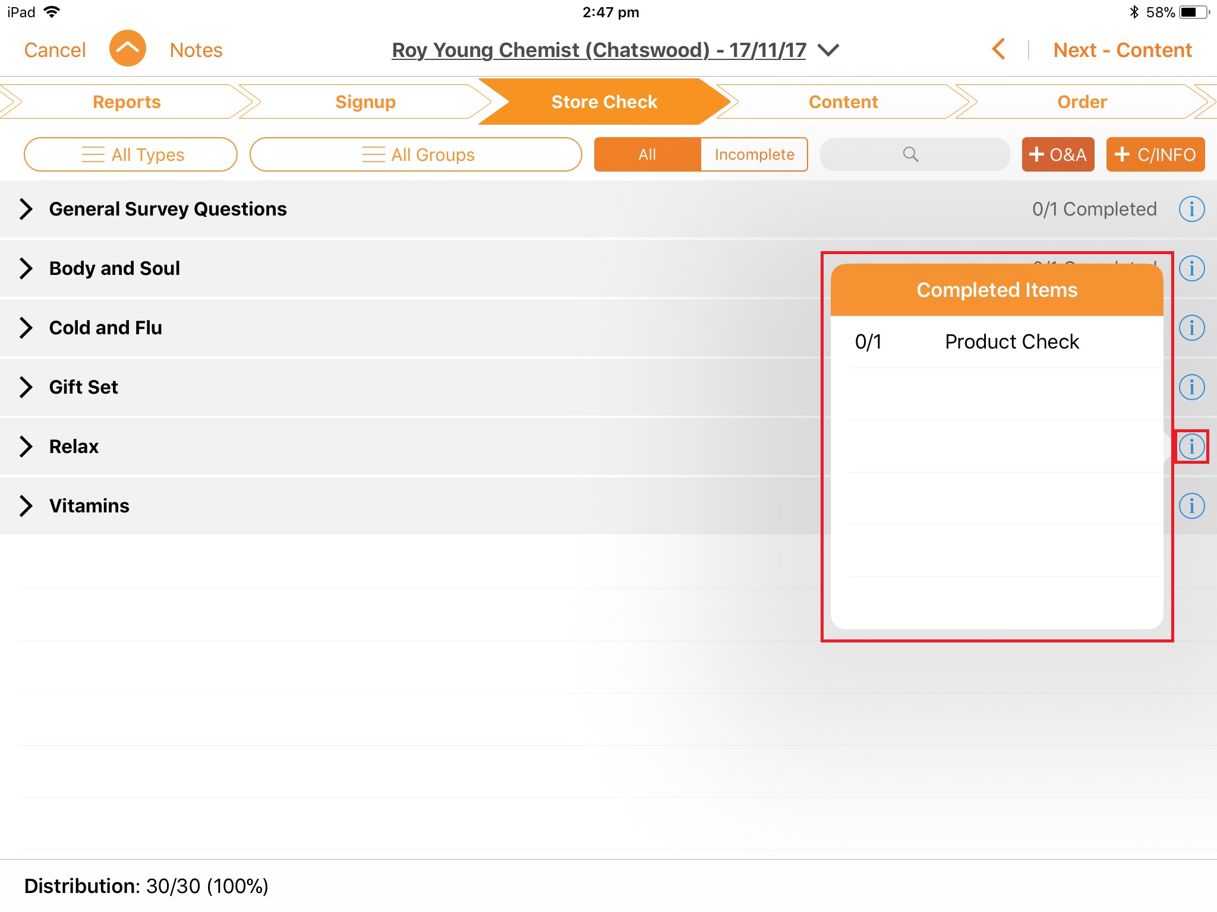Open the All Groups filter
1217x912 pixels.
416,154
